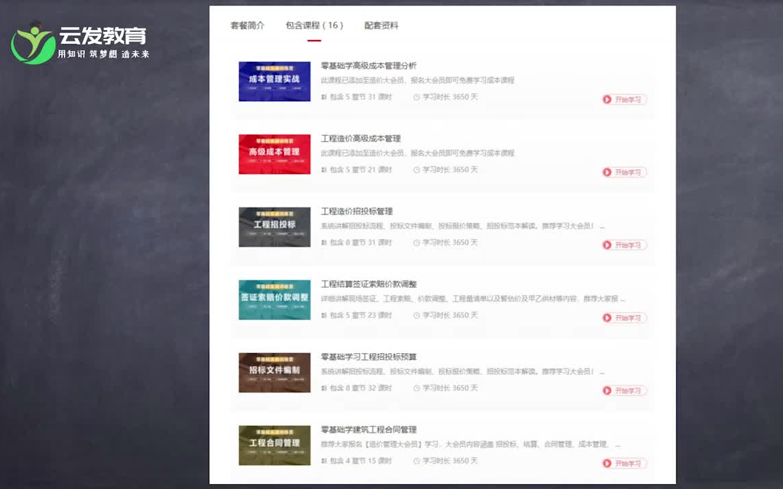
Task: Click the 成本管理实战 course thumbnail
Action: pos(274,81)
